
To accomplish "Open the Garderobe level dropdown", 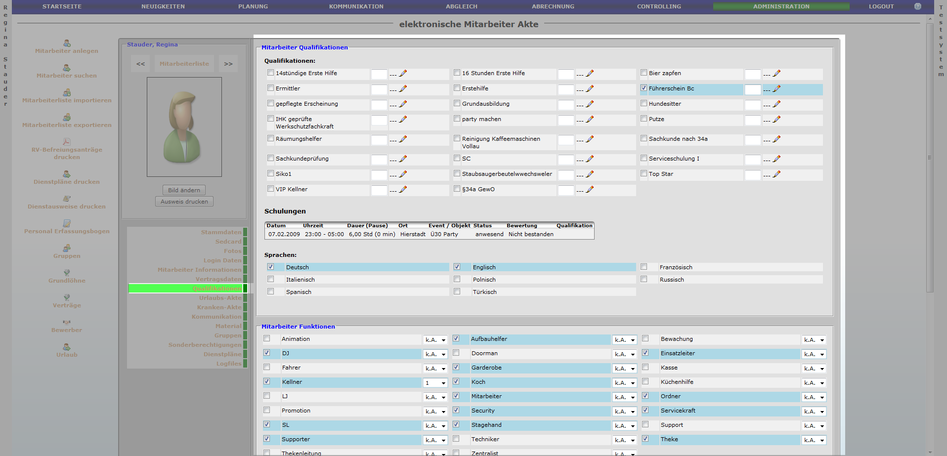I will click(625, 369).
